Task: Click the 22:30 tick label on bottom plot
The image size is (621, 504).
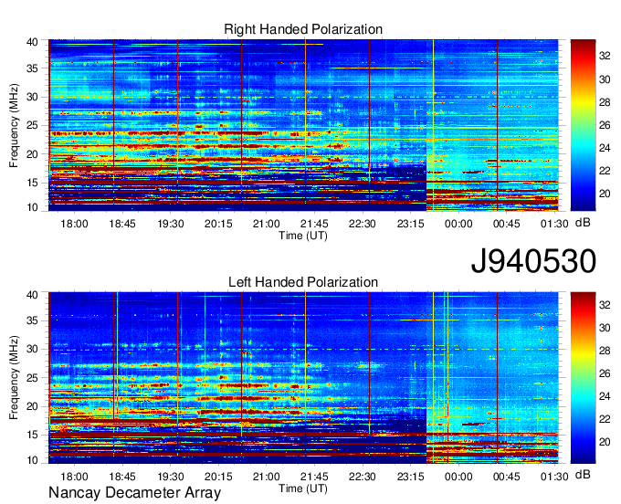Action: (x=362, y=477)
